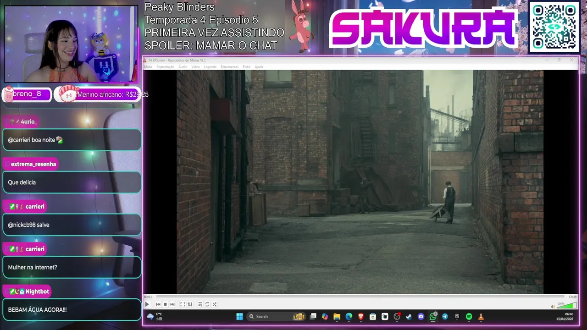The width and height of the screenshot is (587, 330).
Task: Skip to next media in VLC
Action: [172, 304]
